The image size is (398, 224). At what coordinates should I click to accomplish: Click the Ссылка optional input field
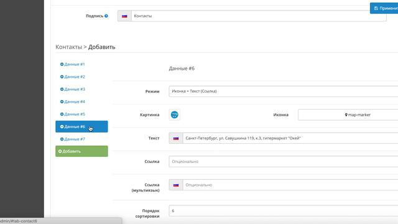point(284,162)
